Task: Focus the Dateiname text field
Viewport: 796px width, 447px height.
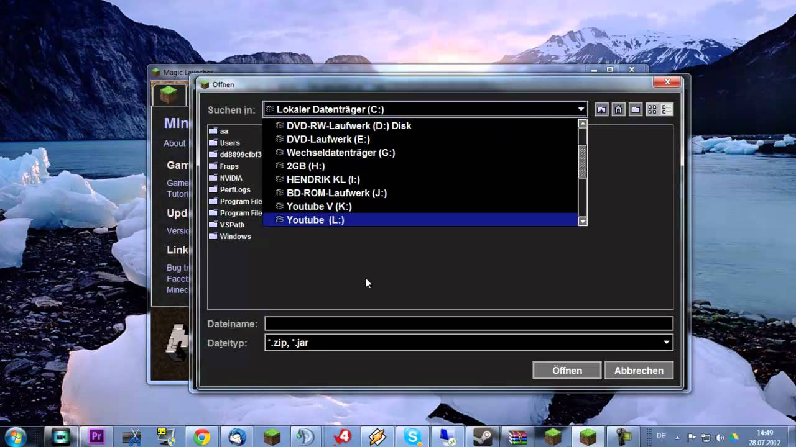Action: (x=469, y=323)
